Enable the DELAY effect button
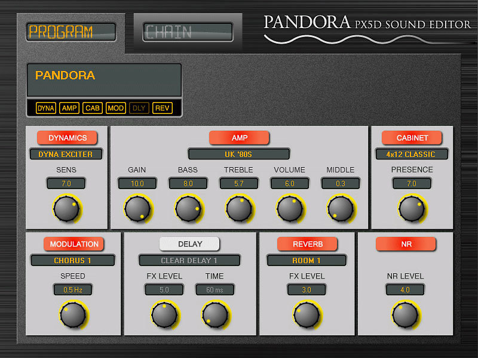This screenshot has width=478, height=358. 189,244
